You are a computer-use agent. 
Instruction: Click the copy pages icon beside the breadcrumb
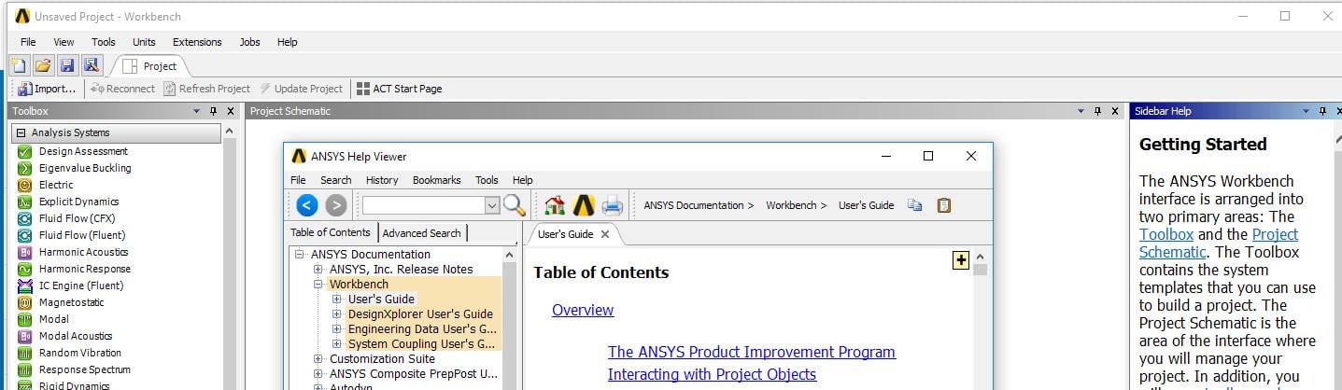click(915, 205)
